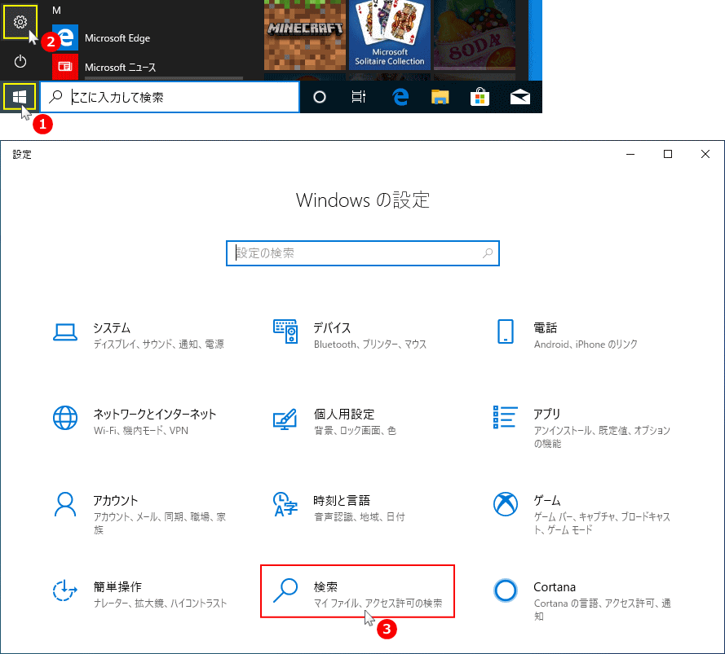The image size is (725, 654).
Task: Click the taskbar search box ここに入力して検索
Action: tap(170, 97)
